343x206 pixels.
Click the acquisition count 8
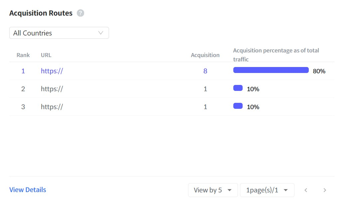pos(205,71)
